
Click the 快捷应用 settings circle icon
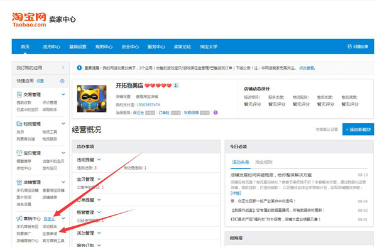(62, 81)
